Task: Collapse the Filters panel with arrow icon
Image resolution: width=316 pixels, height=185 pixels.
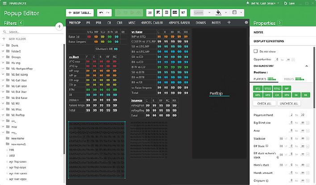Action: (21, 23)
